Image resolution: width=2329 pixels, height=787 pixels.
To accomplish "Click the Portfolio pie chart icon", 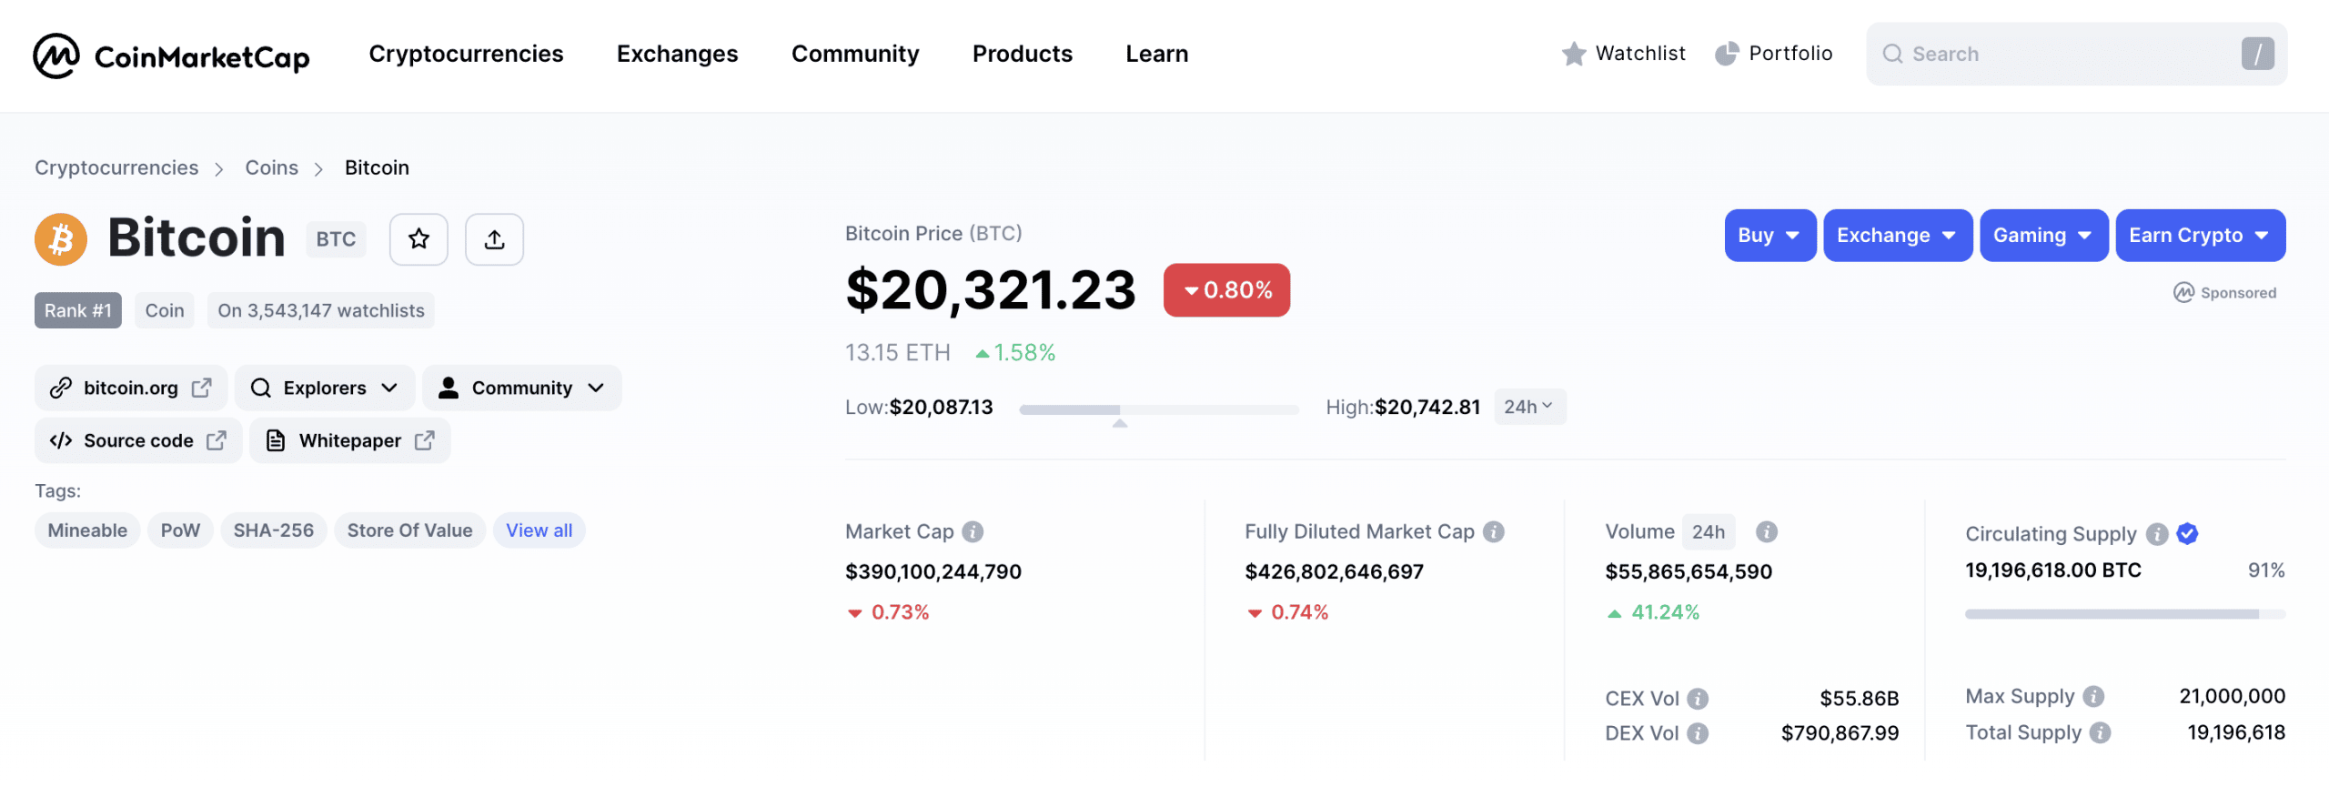I will coord(1727,54).
